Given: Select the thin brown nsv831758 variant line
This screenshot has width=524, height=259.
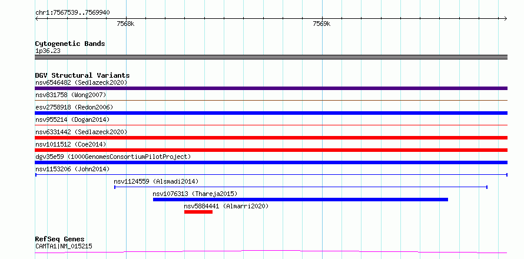Looking at the screenshot, I should pos(271,100).
